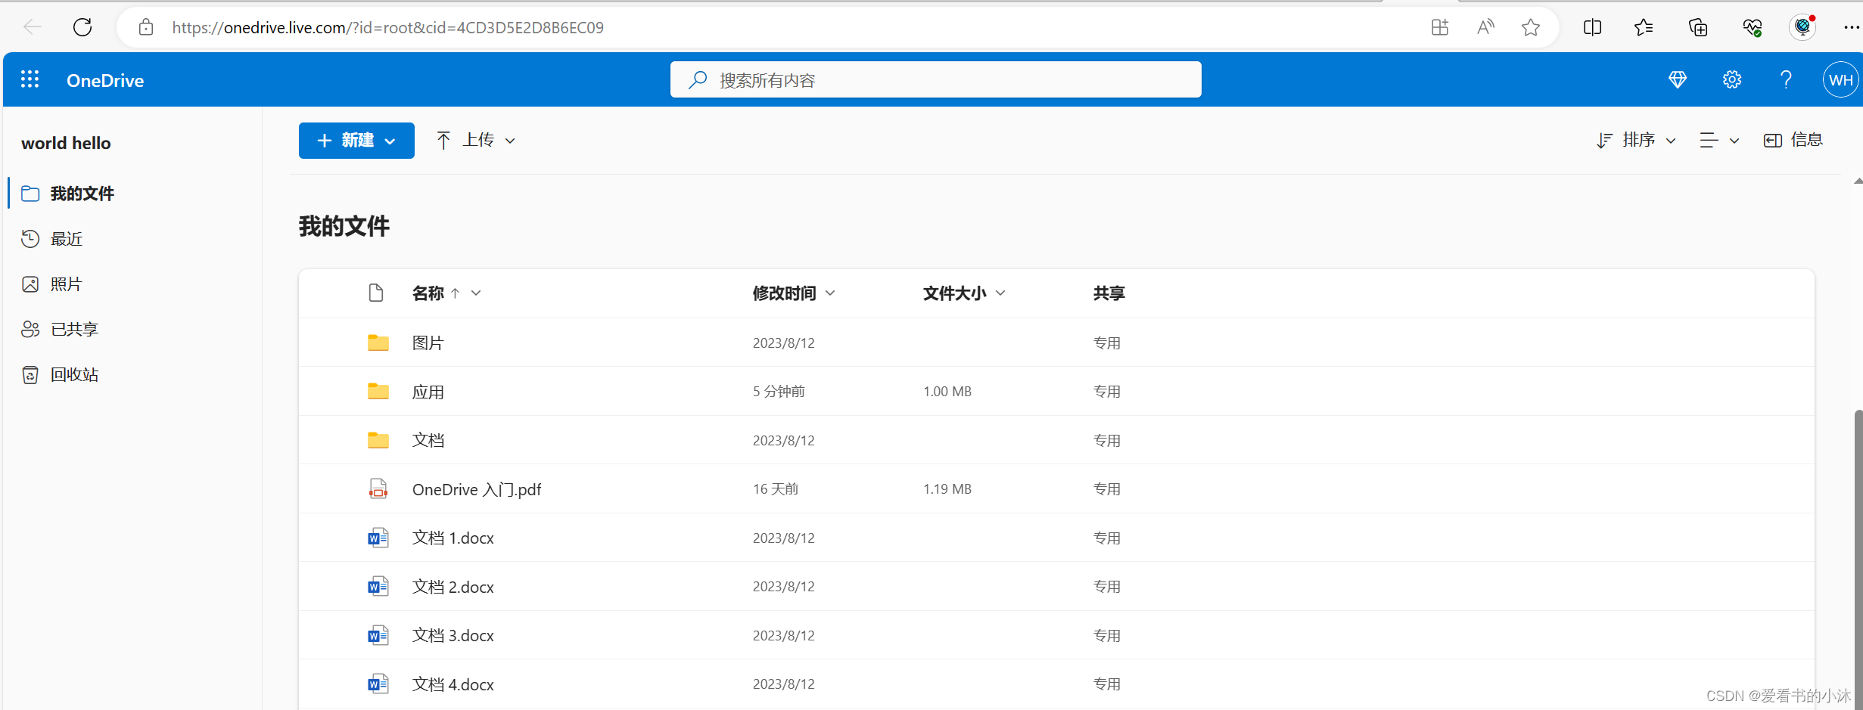Open the file 文档 2.docx
This screenshot has height=710, width=1863.
pos(453,587)
